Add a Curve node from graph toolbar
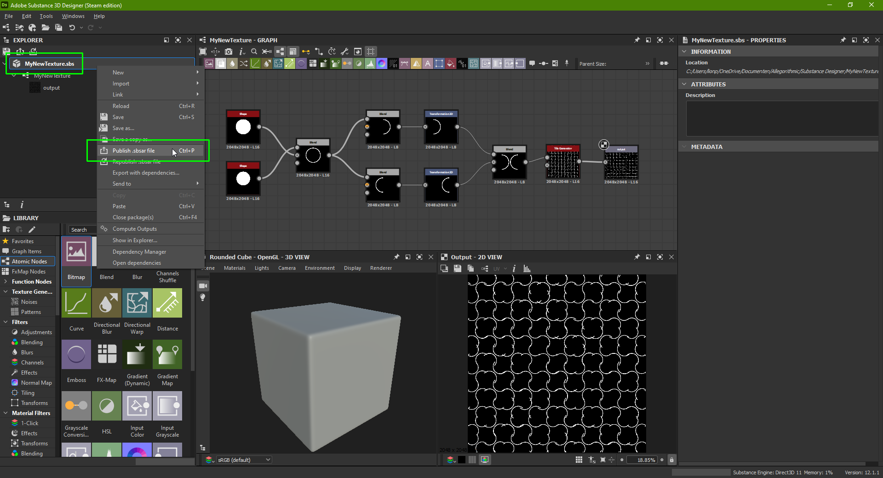The width and height of the screenshot is (883, 478). pyautogui.click(x=255, y=63)
